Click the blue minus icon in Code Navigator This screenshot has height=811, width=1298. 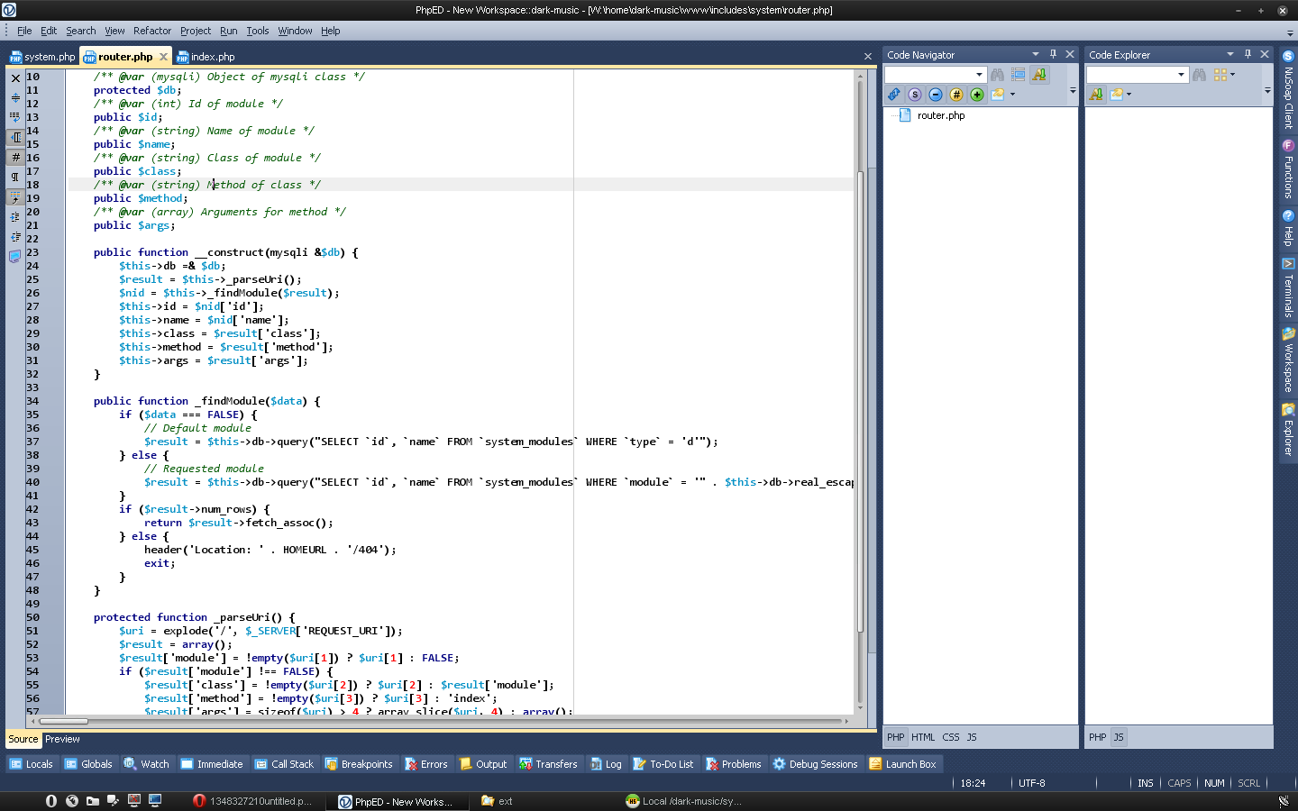936,95
